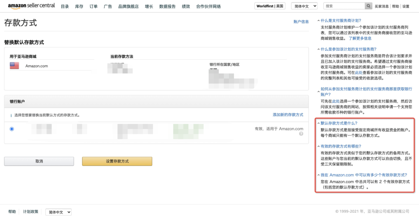Open the 计划政策 footer link

tap(31, 212)
